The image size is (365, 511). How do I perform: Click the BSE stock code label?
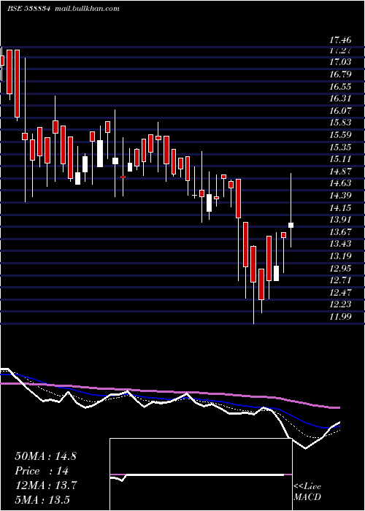click(x=28, y=9)
